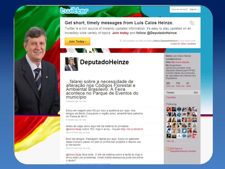This screenshot has width=225, height=169.
Task: Click the Bio text 'Engenheiro Agrônomo'
Action: pos(181,72)
